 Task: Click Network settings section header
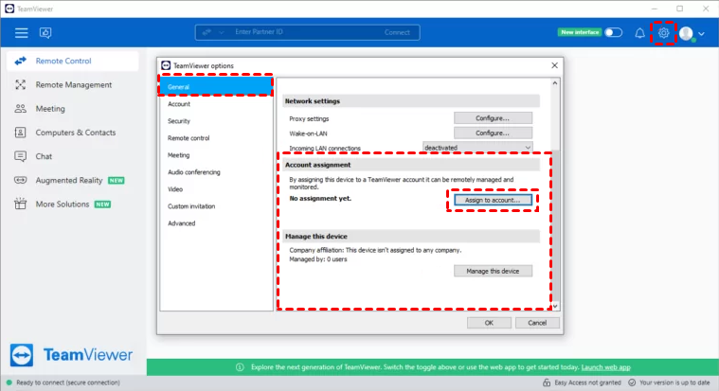click(411, 101)
